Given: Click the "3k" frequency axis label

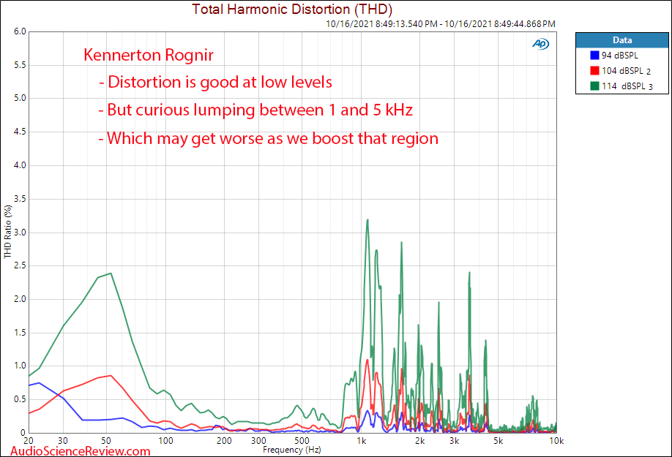Looking at the screenshot, I should [x=455, y=441].
